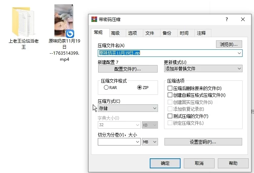The height and width of the screenshot is (173, 254).
Task: Open the 选项 tab
Action: (x=135, y=33)
